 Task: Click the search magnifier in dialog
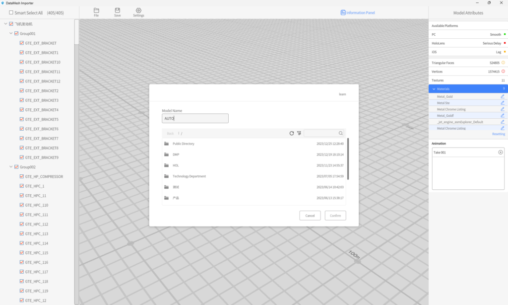pos(340,133)
